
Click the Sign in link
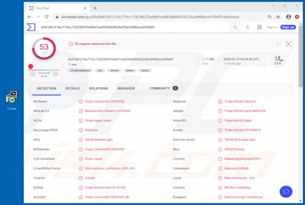click(272, 27)
